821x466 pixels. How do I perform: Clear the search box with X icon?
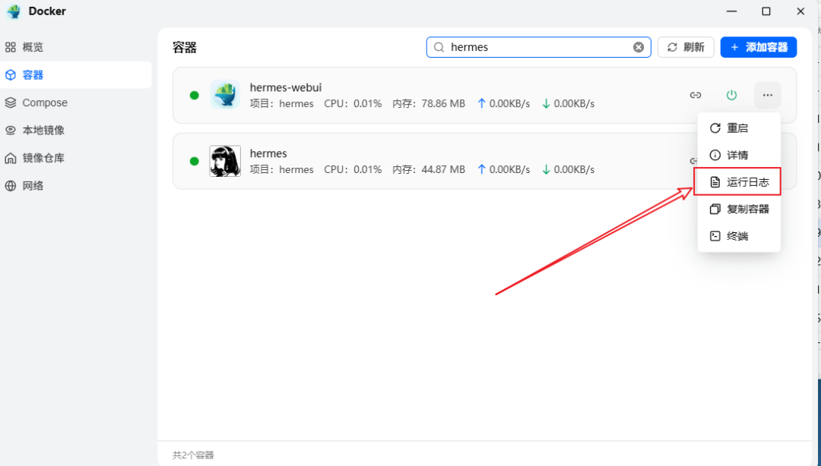pyautogui.click(x=639, y=47)
